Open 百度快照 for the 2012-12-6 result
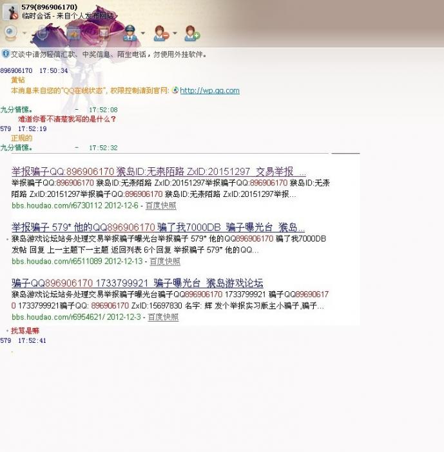 160,205
